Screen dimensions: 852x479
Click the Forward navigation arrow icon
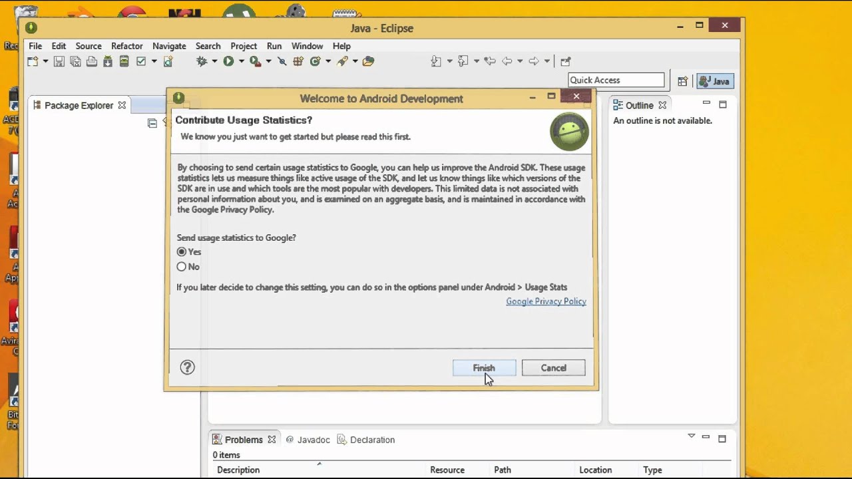tap(534, 61)
